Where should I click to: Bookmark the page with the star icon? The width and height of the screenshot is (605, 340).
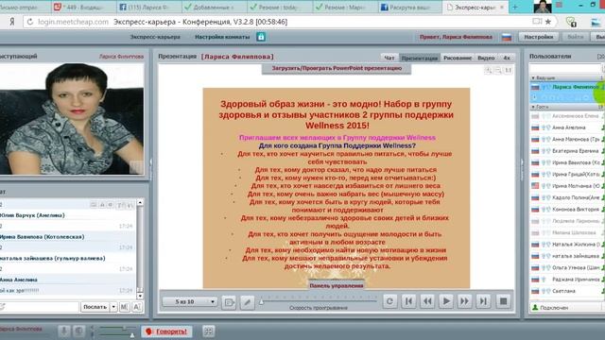(548, 22)
